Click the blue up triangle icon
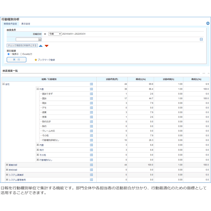Image resolution: width=211 pixels, height=211 pixels. [41, 46]
